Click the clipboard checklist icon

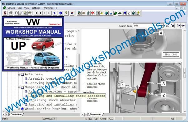(x=129, y=13)
